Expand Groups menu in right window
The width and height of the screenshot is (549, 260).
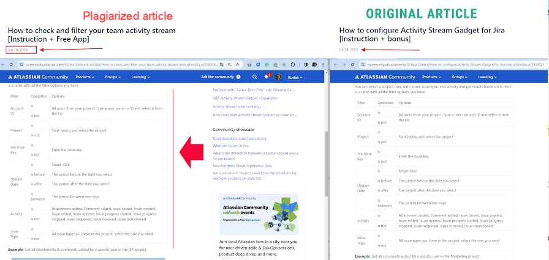click(460, 77)
